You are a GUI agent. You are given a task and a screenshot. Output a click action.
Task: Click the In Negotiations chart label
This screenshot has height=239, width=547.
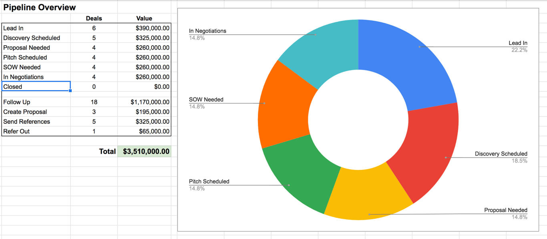point(207,31)
